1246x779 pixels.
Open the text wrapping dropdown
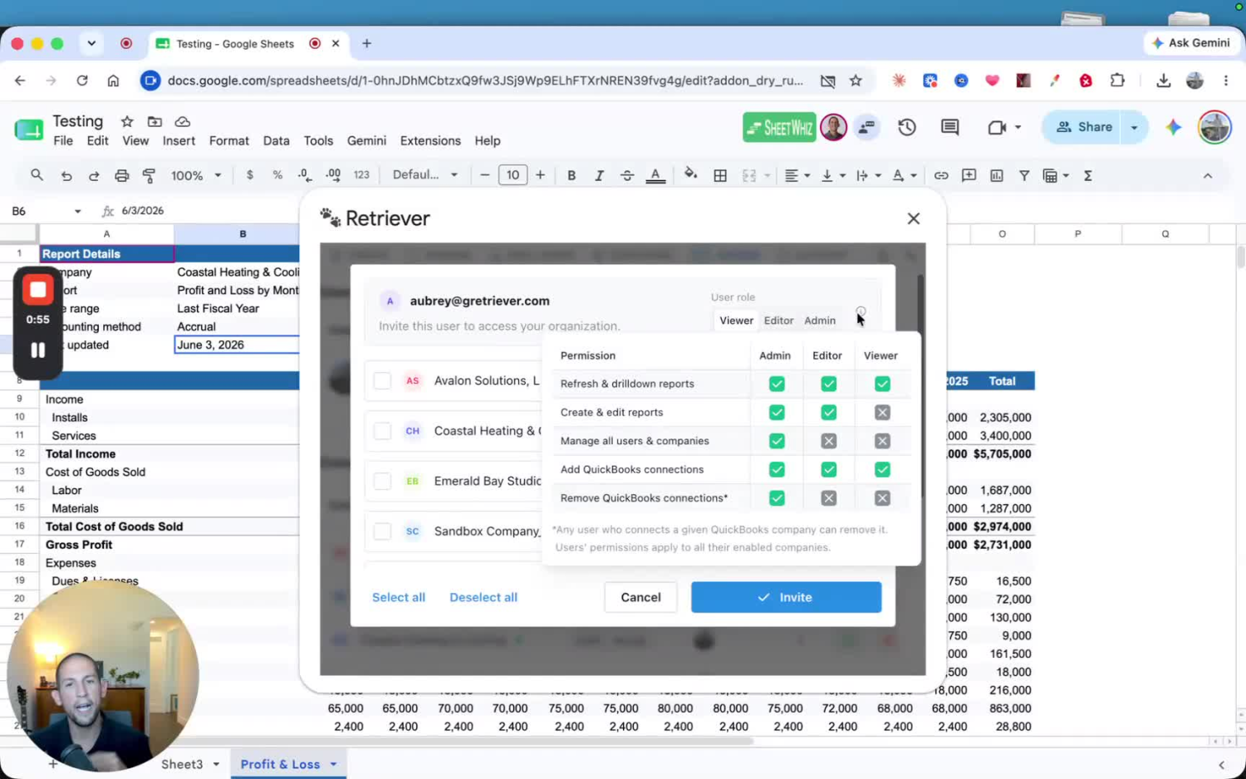pos(868,175)
